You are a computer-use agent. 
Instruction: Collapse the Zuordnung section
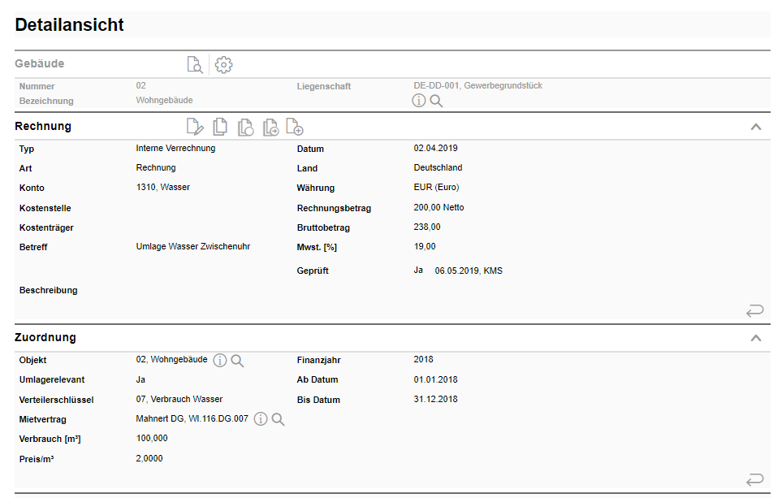[x=755, y=338]
